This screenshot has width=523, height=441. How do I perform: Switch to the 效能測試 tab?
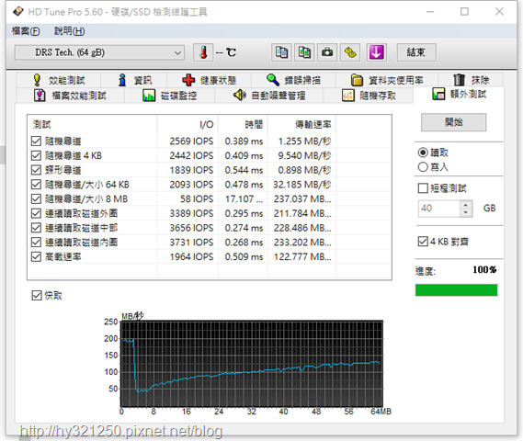59,80
